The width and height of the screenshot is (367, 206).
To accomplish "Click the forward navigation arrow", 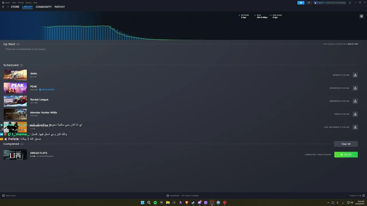I will [x=8, y=7].
